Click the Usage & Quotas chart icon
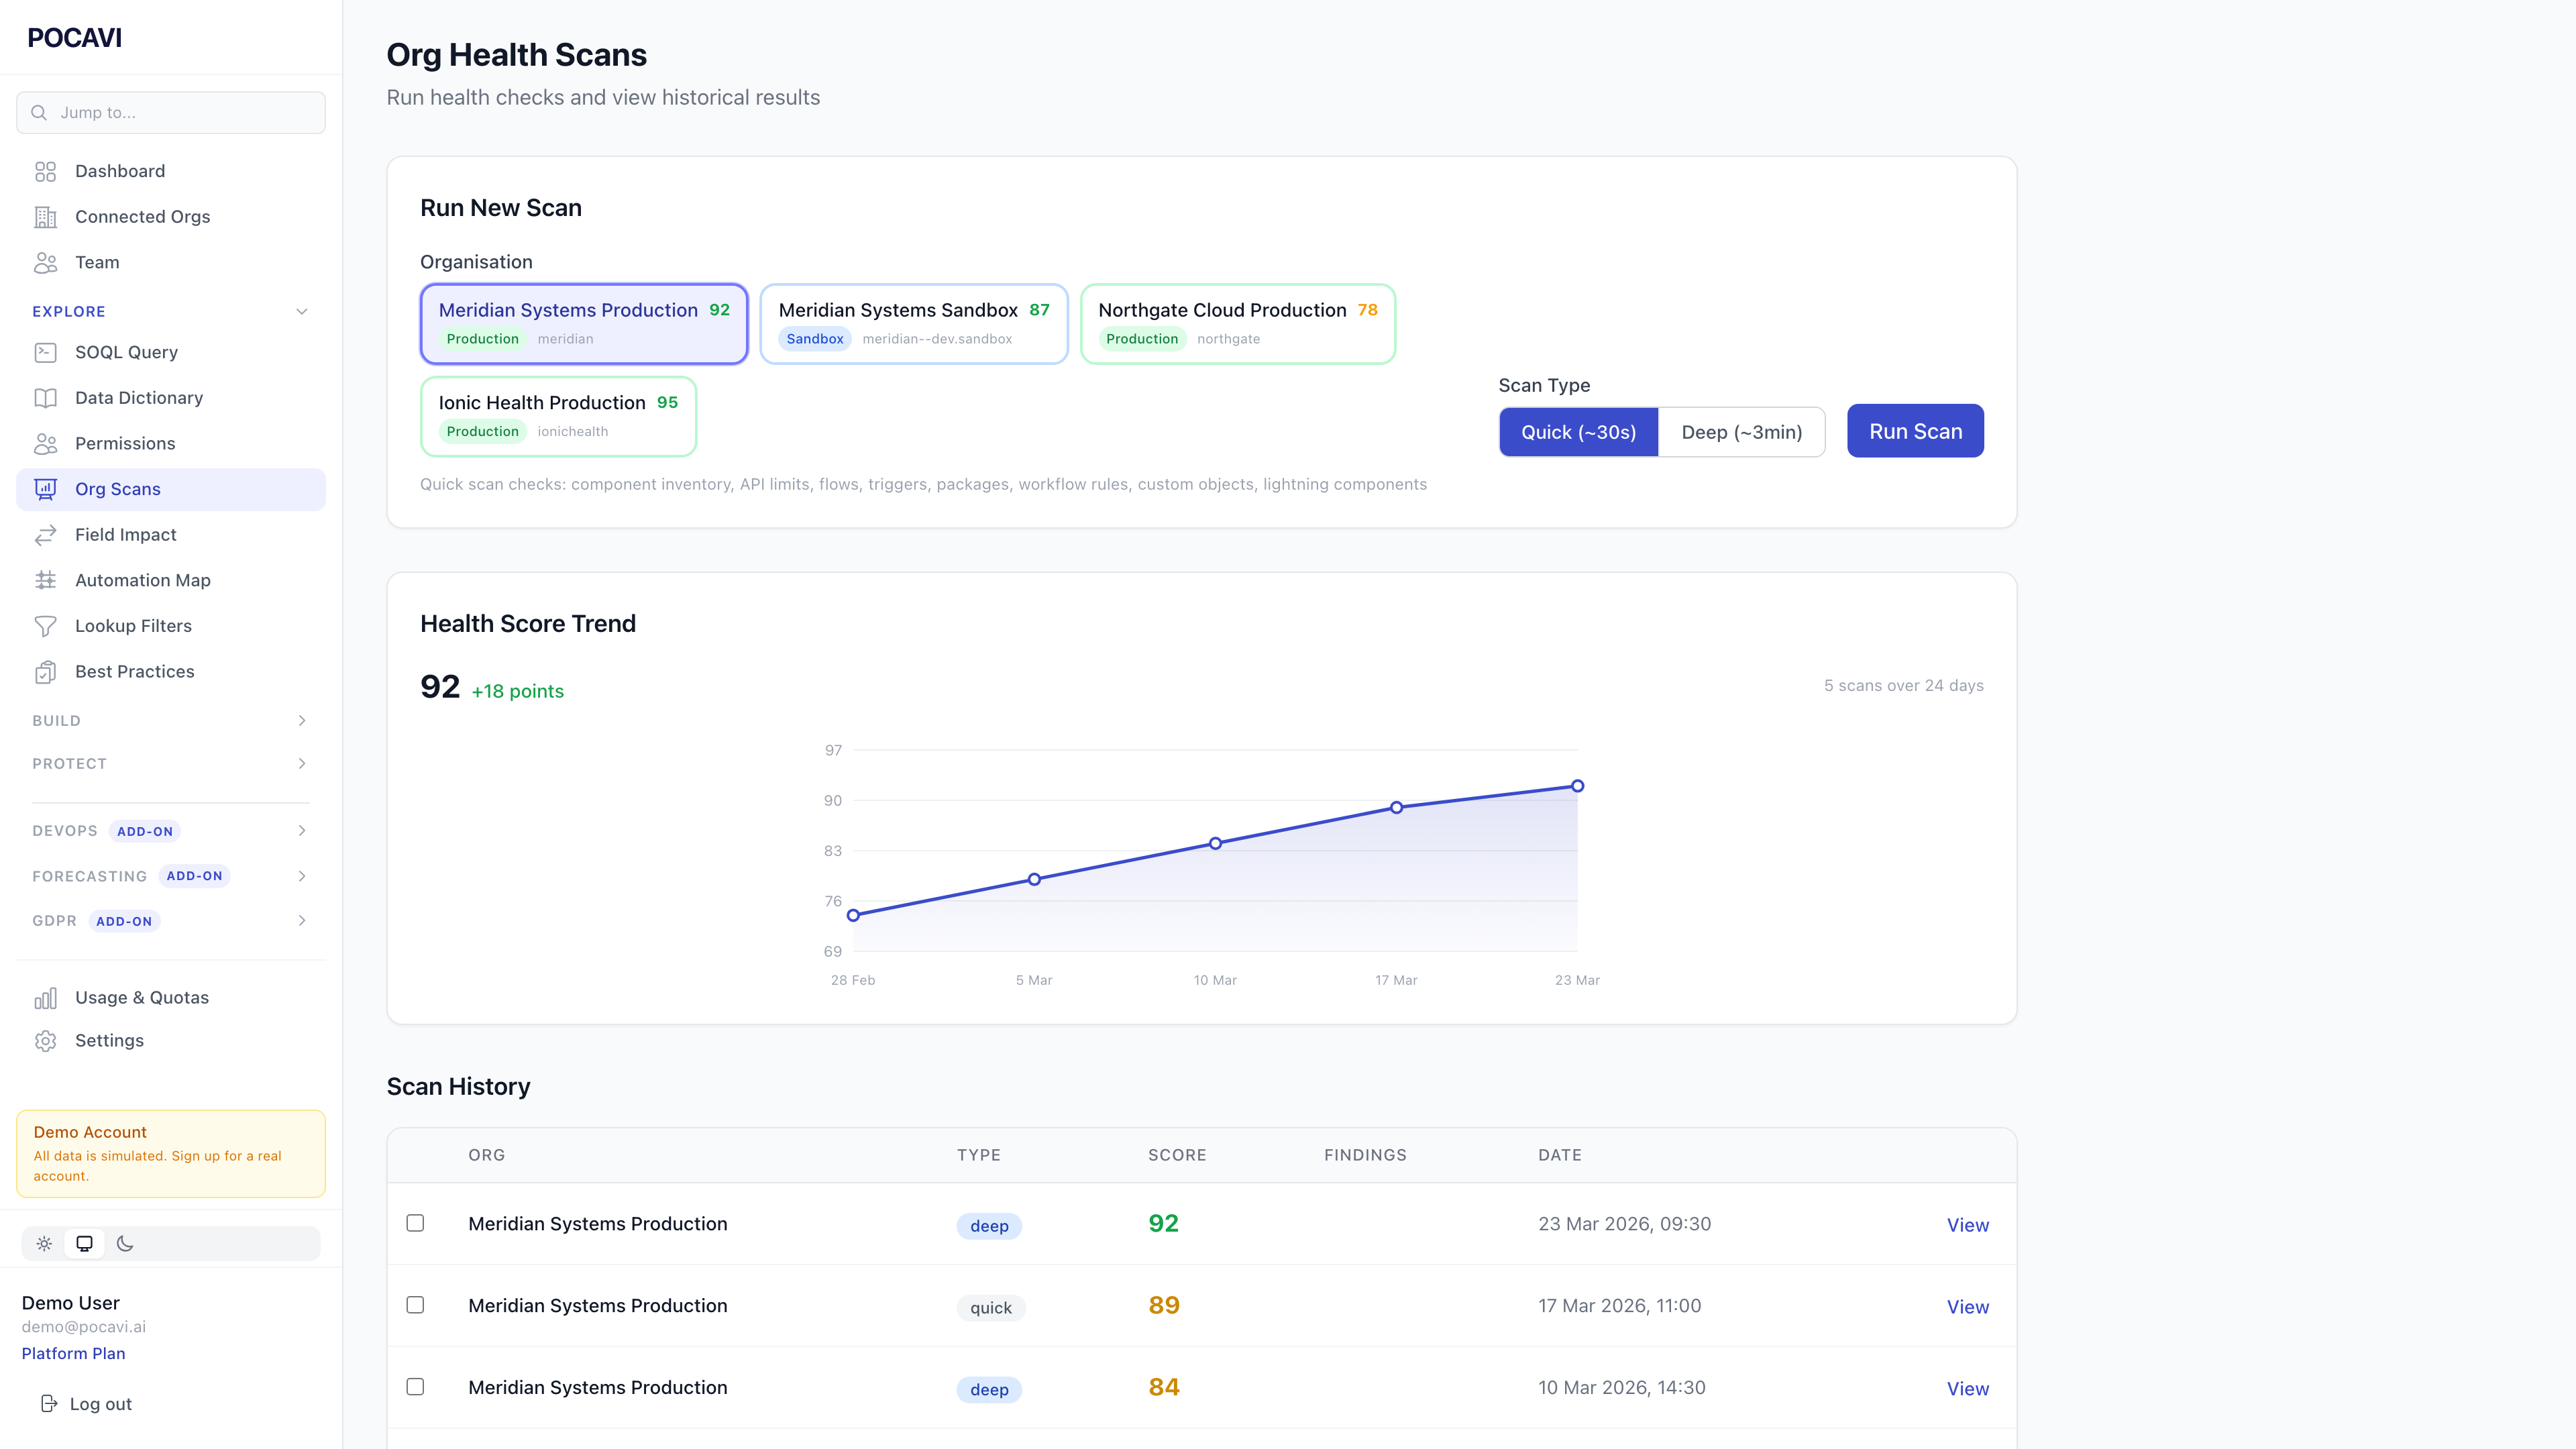 (45, 998)
